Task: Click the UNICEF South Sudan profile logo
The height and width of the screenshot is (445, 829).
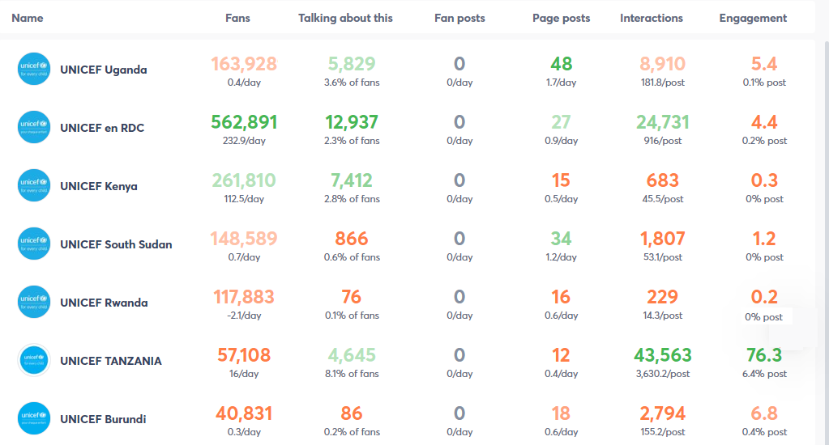Action: click(34, 244)
